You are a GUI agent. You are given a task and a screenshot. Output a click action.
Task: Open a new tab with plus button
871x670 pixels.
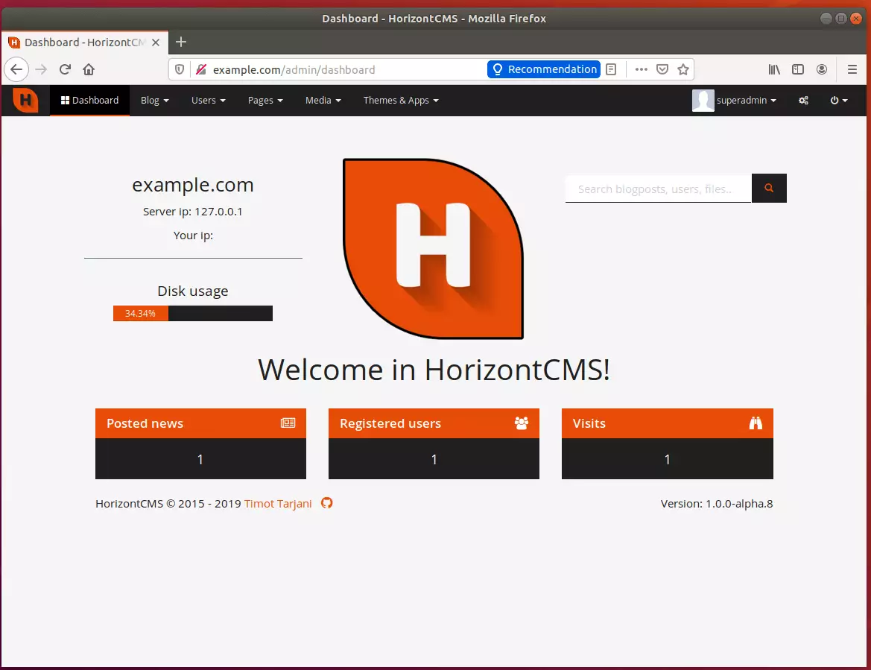click(181, 42)
